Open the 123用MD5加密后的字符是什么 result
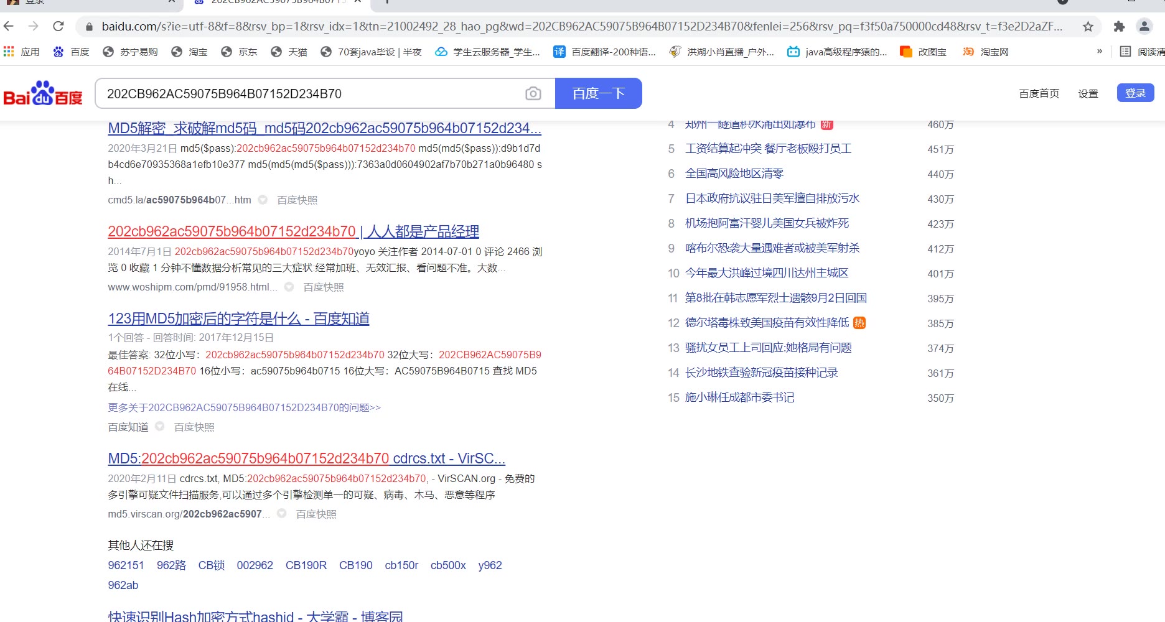 (238, 318)
